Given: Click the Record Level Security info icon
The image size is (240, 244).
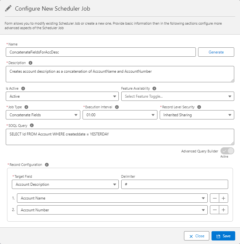Looking at the screenshot, I should pos(199,107).
